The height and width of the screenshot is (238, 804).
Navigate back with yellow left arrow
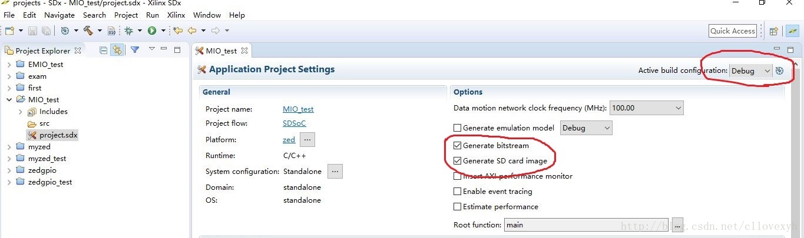[x=192, y=31]
